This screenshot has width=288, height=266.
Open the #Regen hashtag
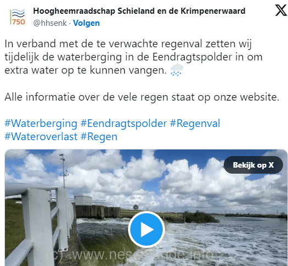coord(99,137)
